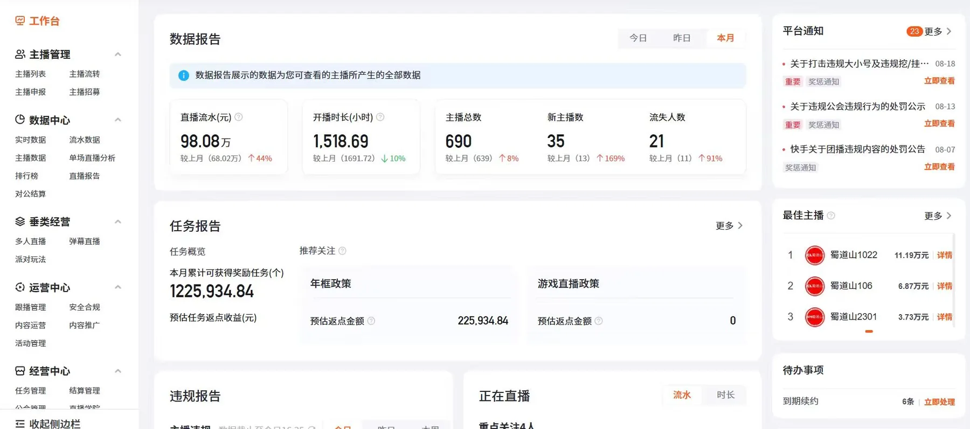This screenshot has width=970, height=429.
Task: Open 单场直播分析 in sidebar
Action: tap(92, 158)
